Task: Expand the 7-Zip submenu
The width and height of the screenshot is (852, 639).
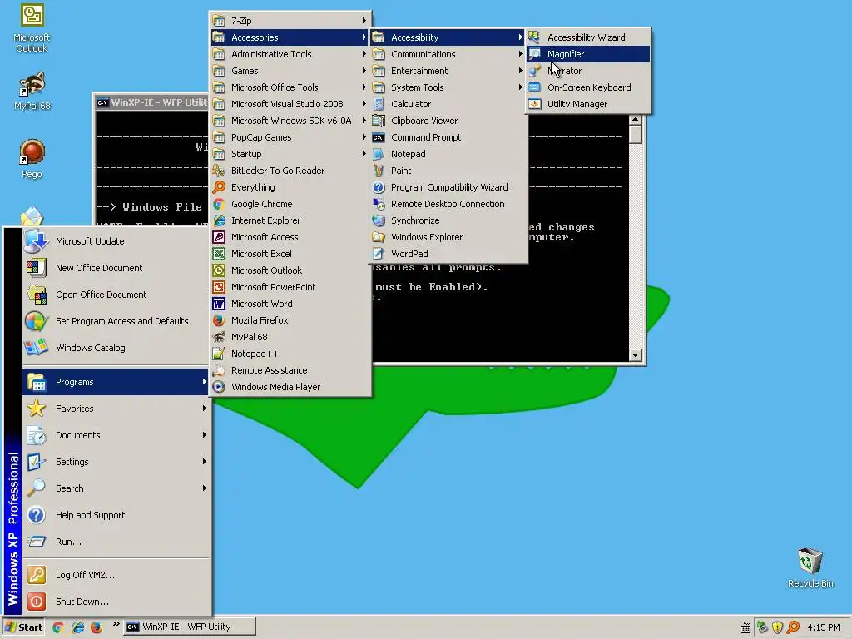Action: 290,21
